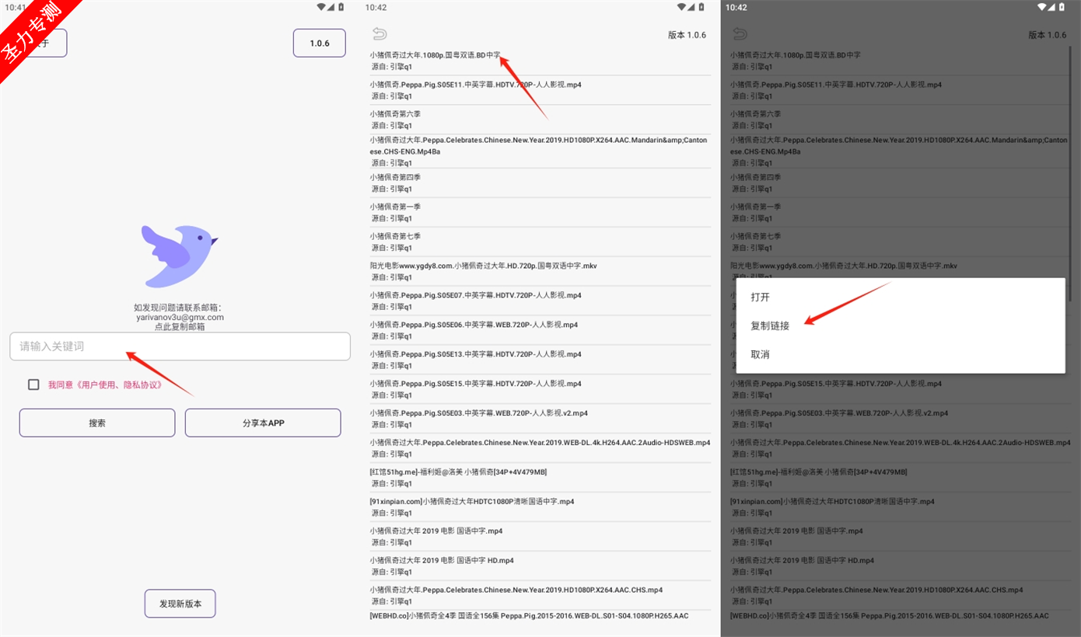Tap 点此复制邮箱 to copy the email

pos(180,327)
